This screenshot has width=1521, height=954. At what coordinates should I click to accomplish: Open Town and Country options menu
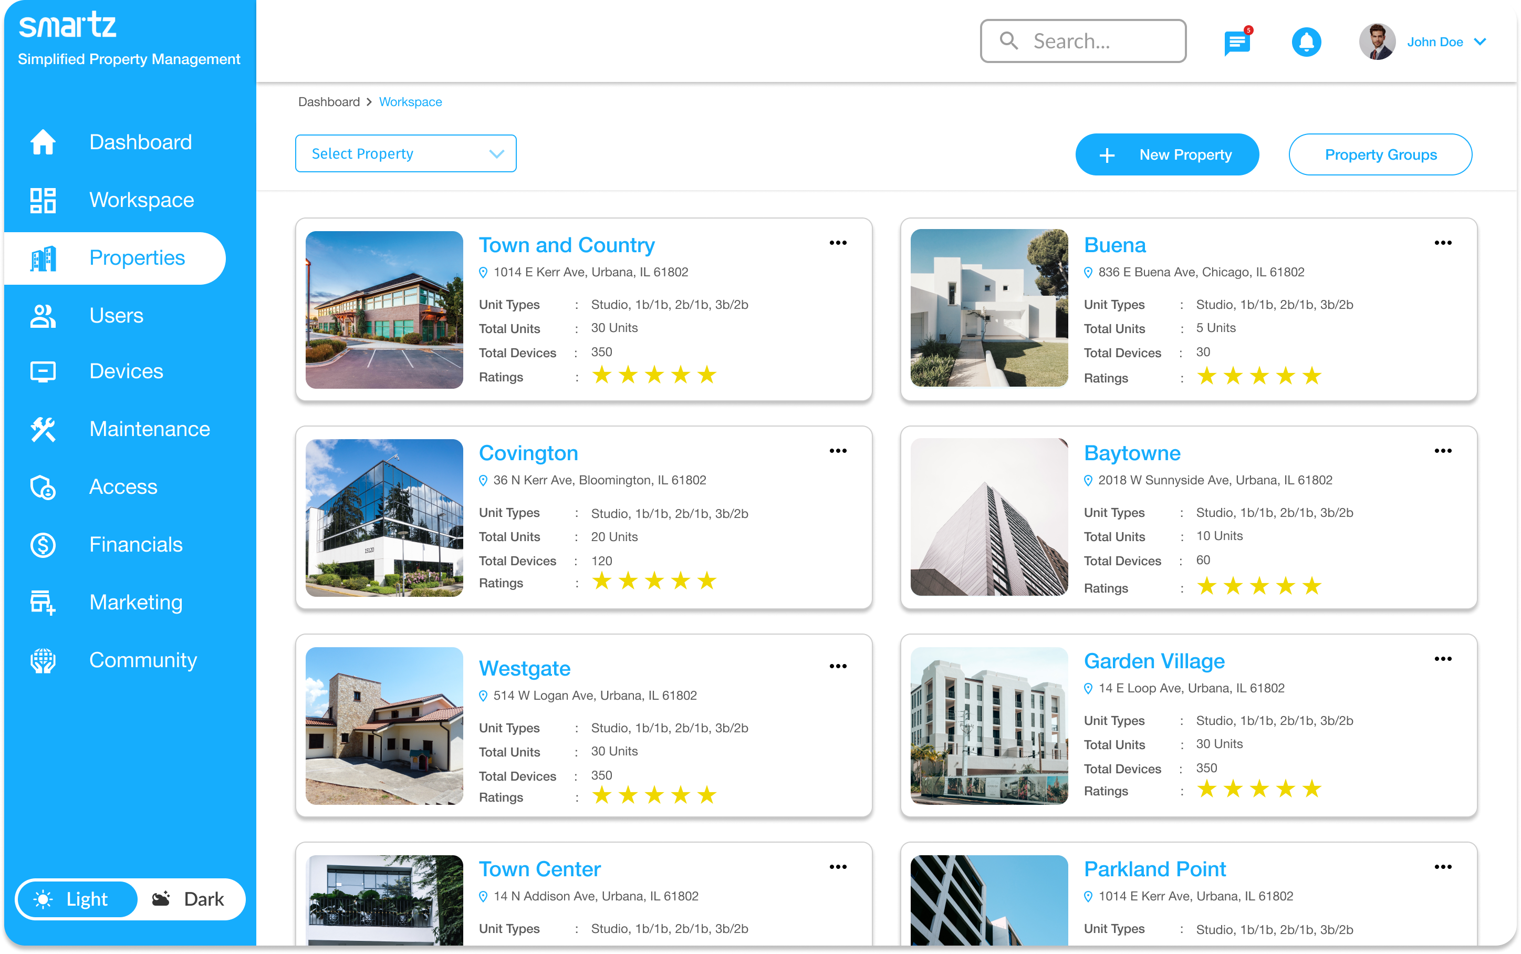837,243
